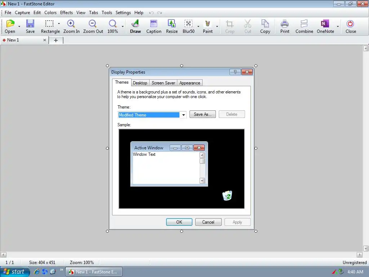This screenshot has height=277, width=369.
Task: Expand quick launch chevron on taskbar
Action: [61, 270]
